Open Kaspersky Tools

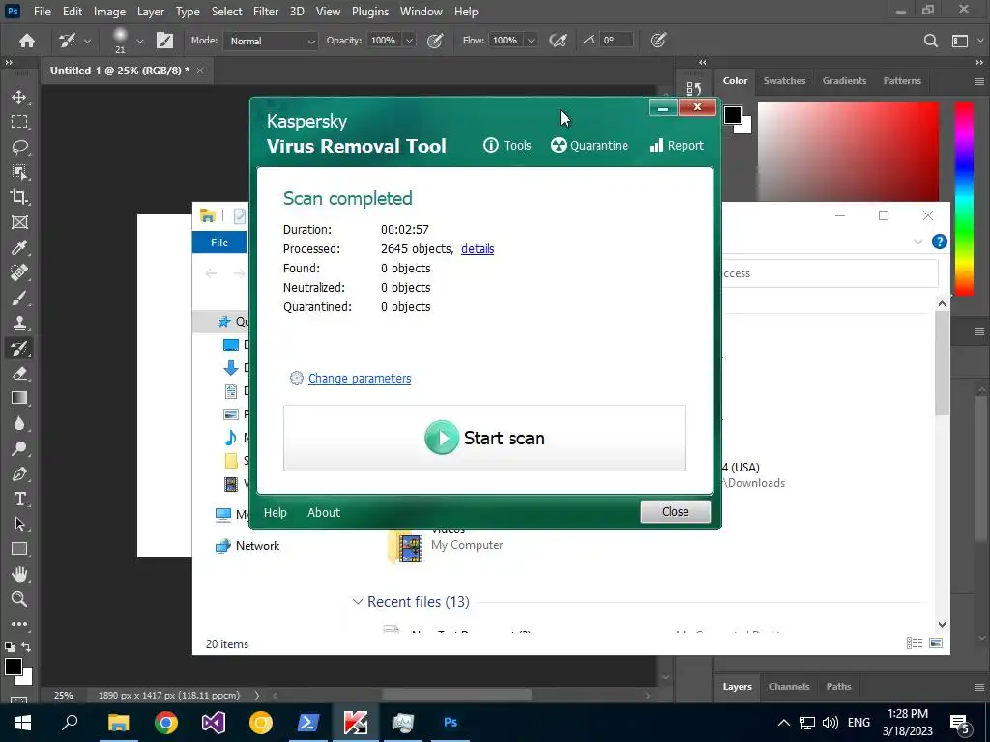(x=507, y=146)
